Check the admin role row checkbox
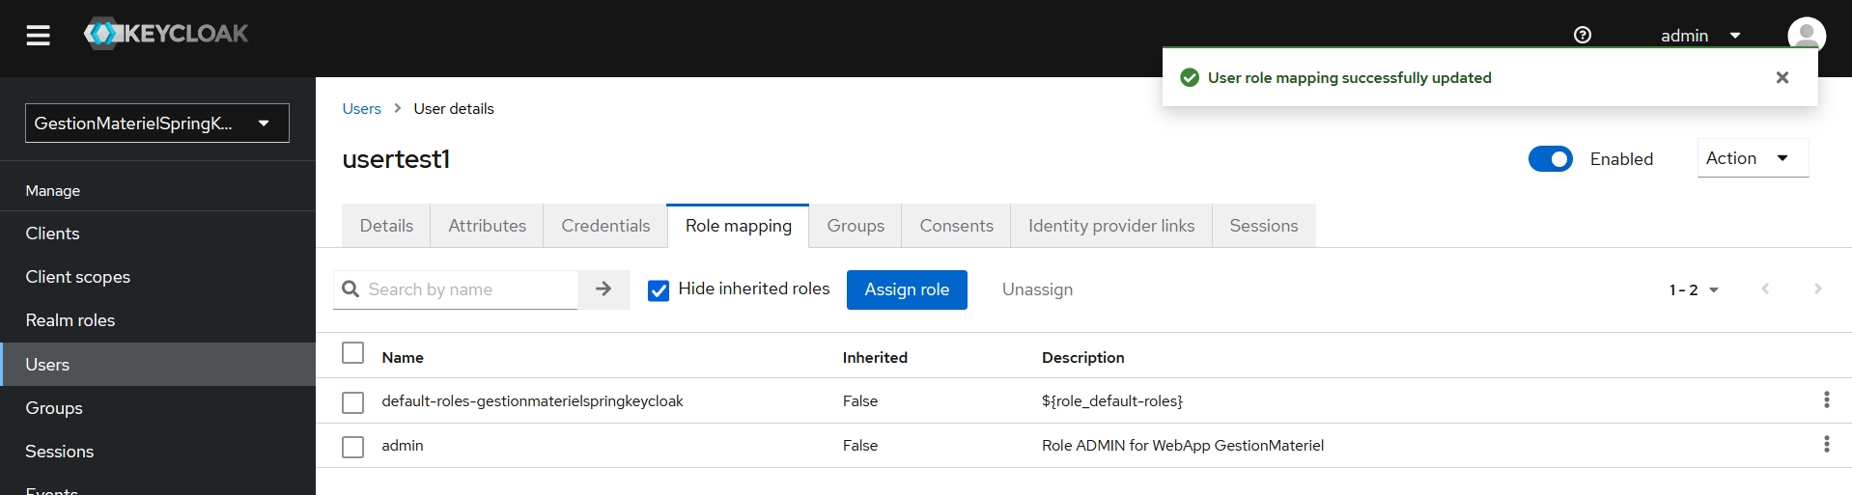 (353, 447)
